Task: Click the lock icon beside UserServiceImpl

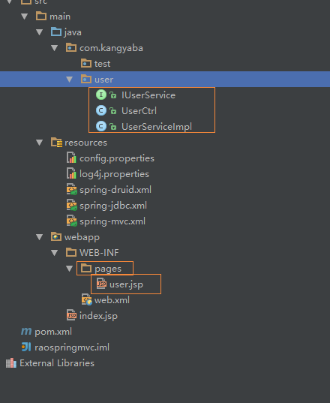Action: [x=113, y=126]
